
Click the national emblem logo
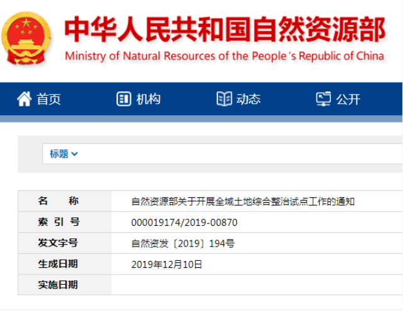point(26,37)
